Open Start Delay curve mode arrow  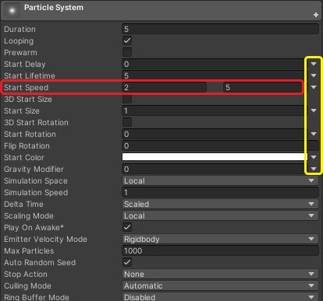(314, 64)
